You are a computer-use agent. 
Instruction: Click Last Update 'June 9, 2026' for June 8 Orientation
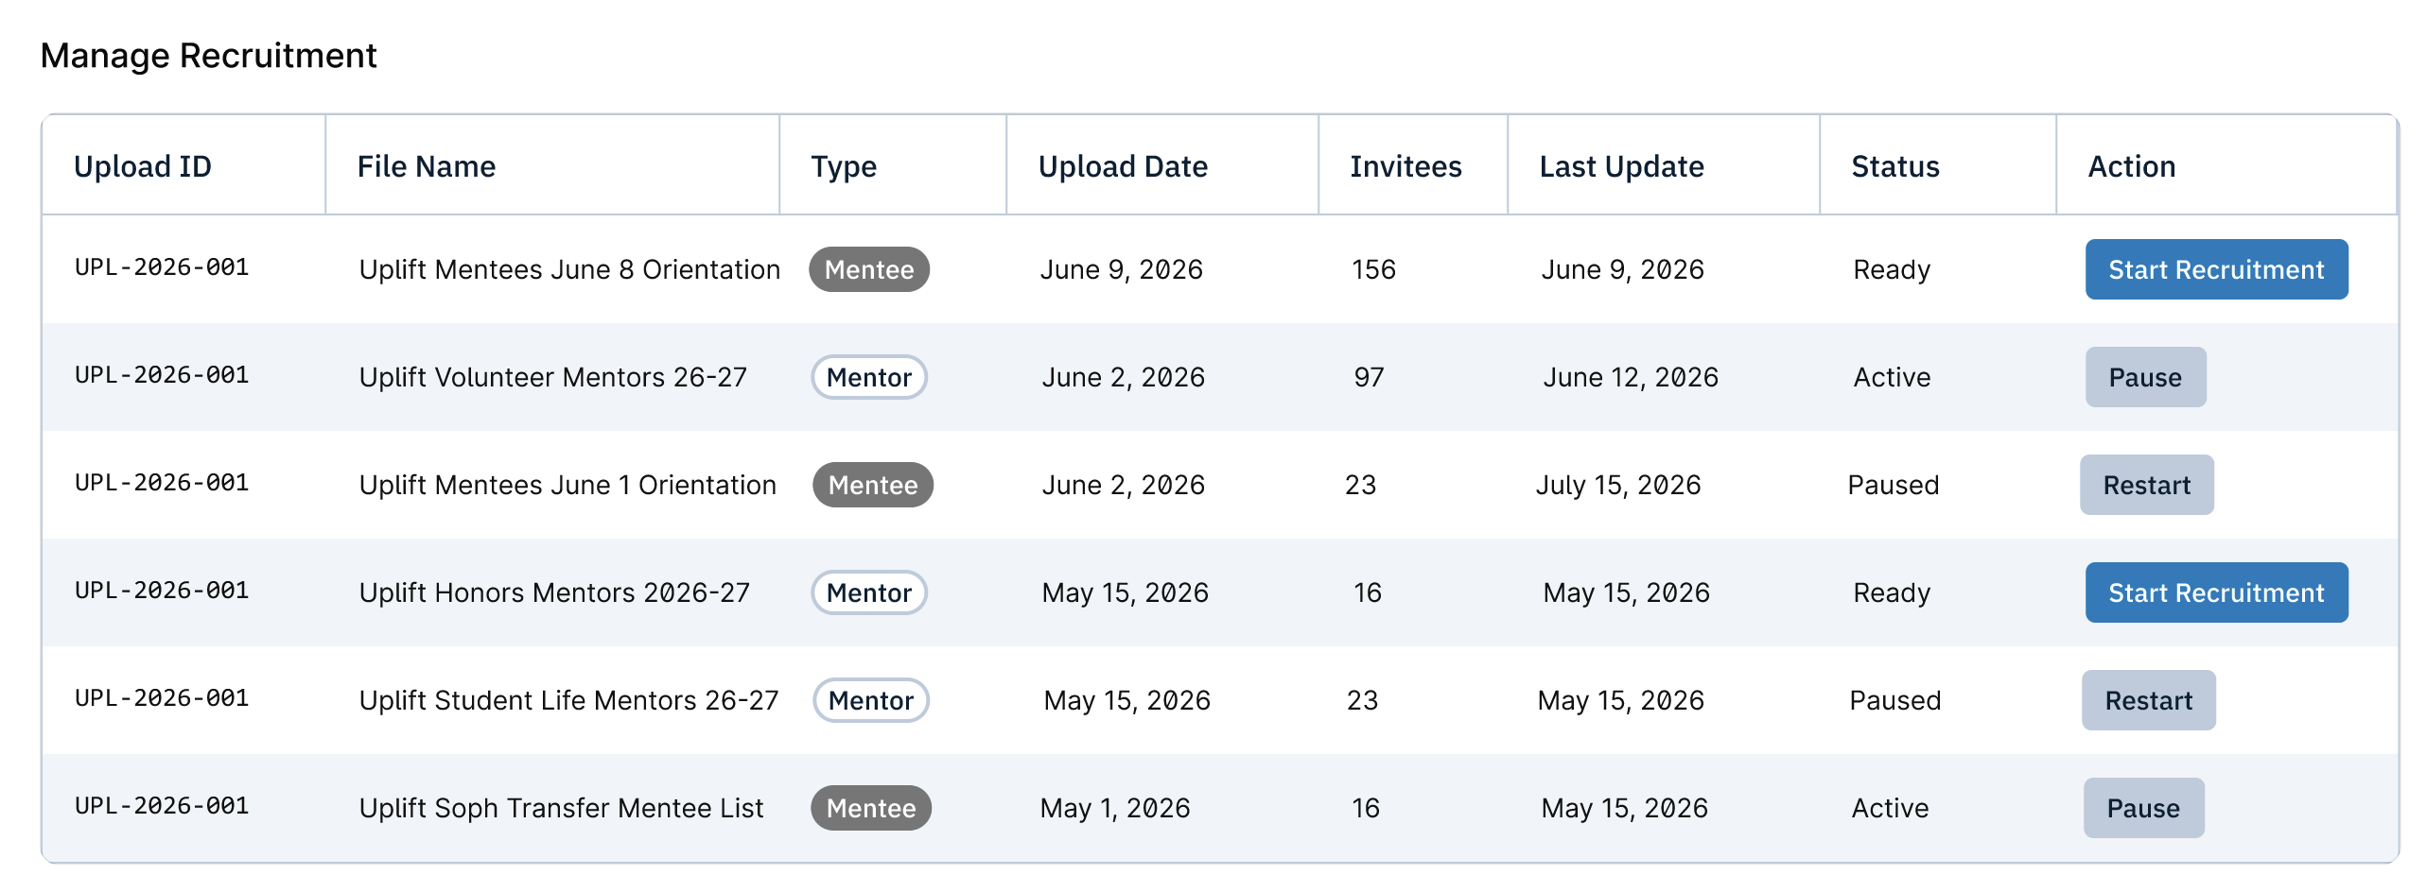point(1623,269)
